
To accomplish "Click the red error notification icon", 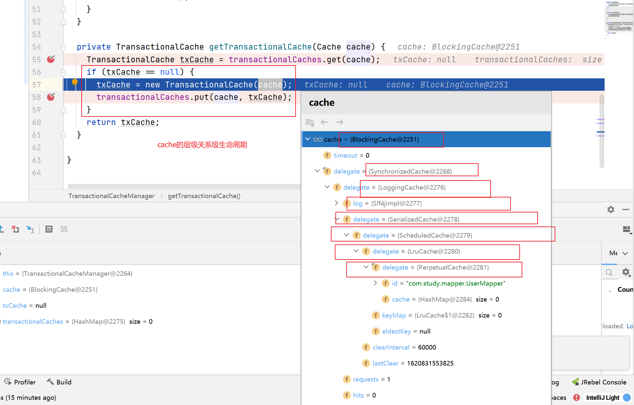I will tap(577, 397).
